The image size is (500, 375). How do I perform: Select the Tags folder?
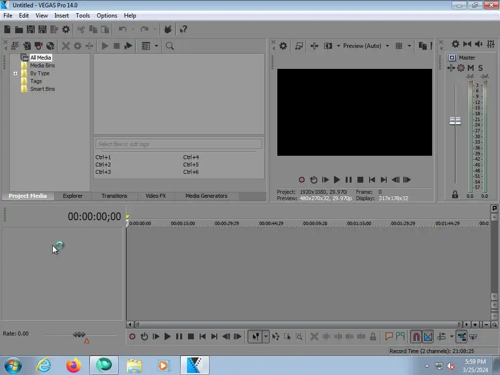[x=36, y=81]
